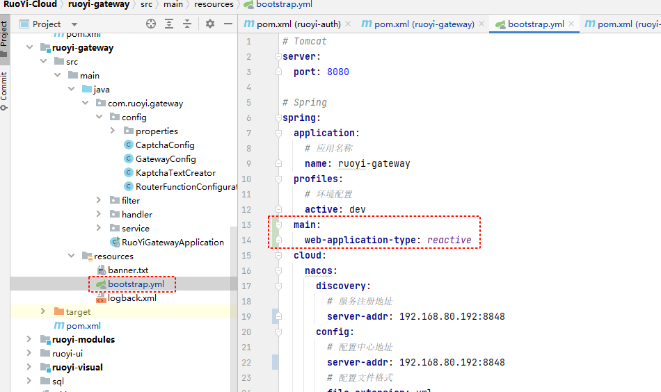Click the blue change marker at line 22
Image resolution: width=661 pixels, height=392 pixels.
pyautogui.click(x=275, y=362)
